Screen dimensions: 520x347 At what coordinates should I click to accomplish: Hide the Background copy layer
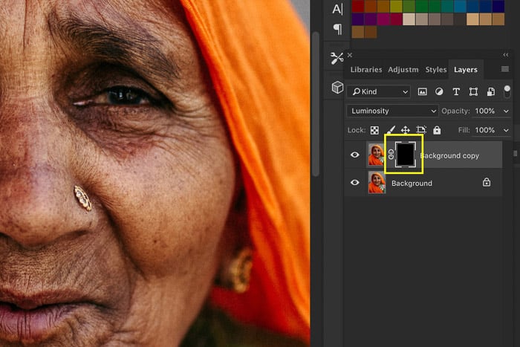pyautogui.click(x=355, y=155)
